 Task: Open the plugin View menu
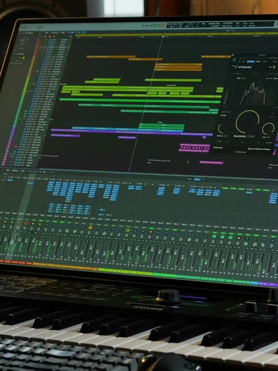coord(275,61)
